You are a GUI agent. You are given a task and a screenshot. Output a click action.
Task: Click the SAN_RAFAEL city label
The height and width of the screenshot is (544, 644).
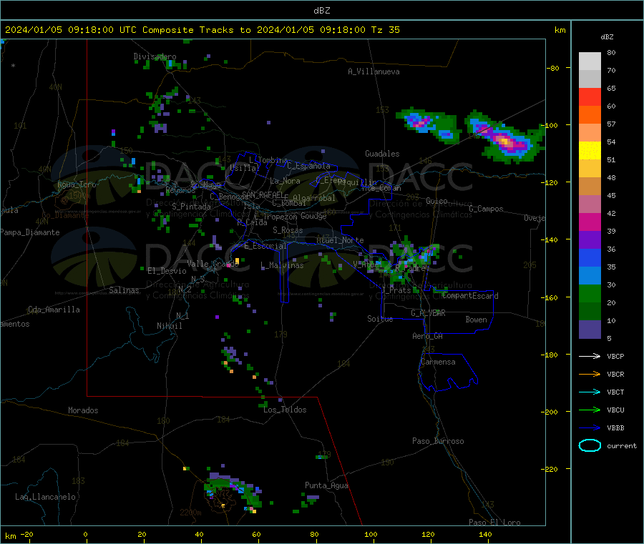pyautogui.click(x=262, y=194)
